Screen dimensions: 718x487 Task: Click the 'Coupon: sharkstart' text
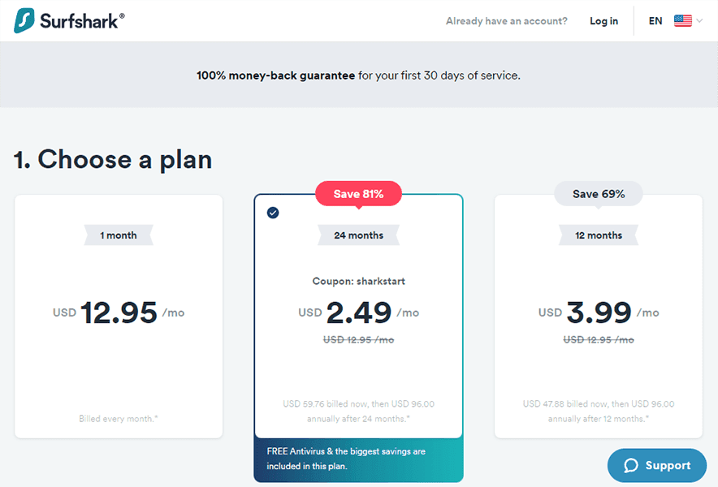pos(358,281)
